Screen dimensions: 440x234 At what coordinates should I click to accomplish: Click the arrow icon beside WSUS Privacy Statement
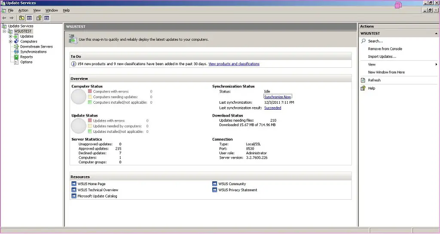(x=215, y=190)
